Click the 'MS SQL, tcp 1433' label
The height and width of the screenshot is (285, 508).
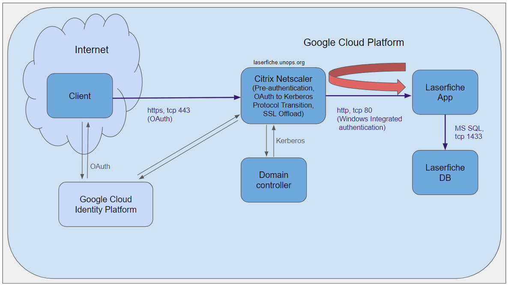[469, 132]
